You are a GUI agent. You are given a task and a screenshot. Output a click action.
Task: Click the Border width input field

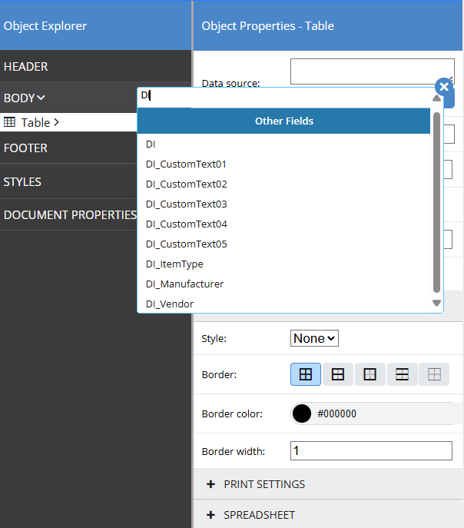point(370,451)
